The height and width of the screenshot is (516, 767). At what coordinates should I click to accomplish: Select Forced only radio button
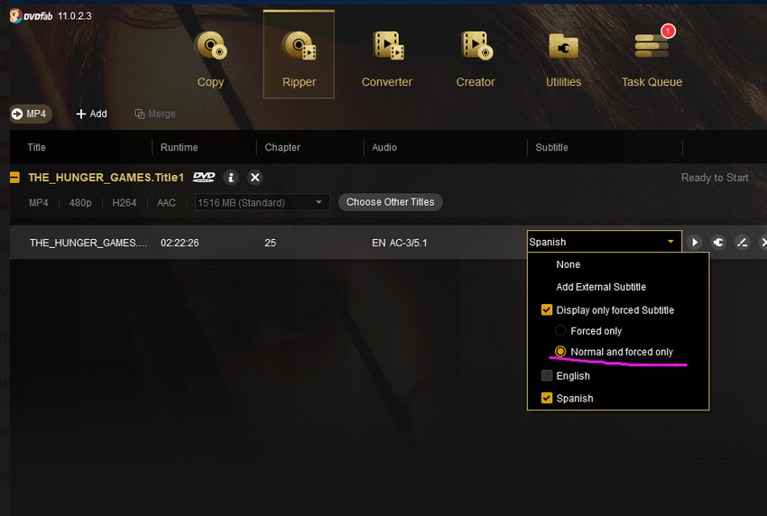[560, 331]
